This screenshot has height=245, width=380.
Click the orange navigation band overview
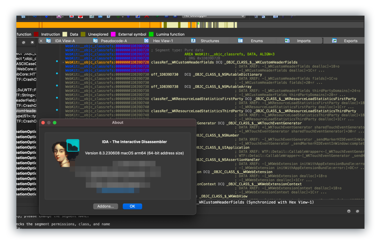[x=88, y=25]
